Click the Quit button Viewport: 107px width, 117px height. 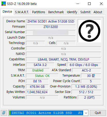tap(98, 113)
